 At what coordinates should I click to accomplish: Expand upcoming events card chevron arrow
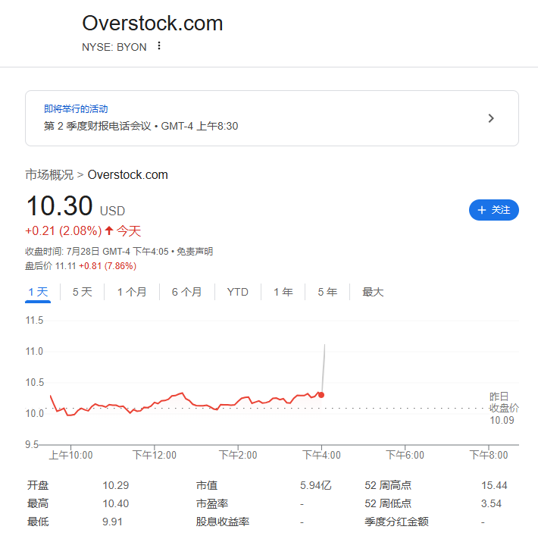tap(491, 118)
